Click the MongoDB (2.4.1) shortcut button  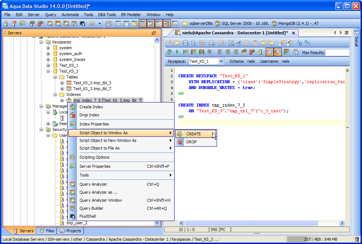[x=295, y=23]
